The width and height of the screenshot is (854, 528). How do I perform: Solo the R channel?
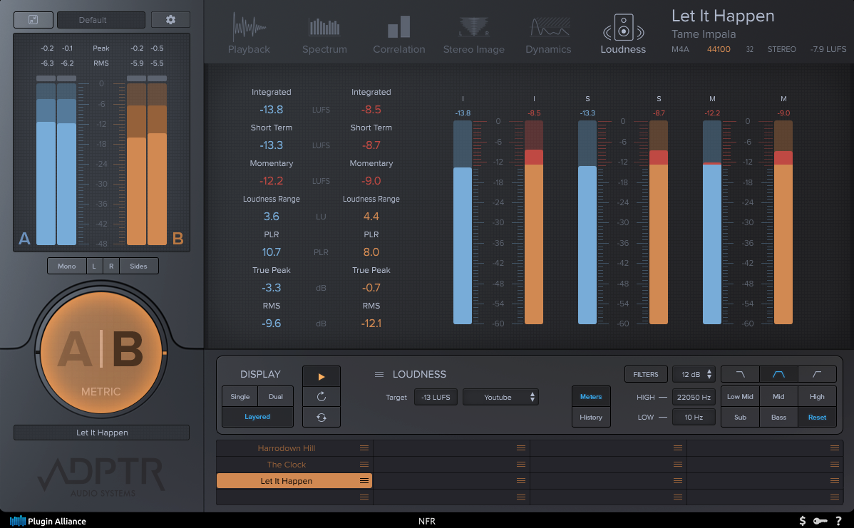click(111, 266)
